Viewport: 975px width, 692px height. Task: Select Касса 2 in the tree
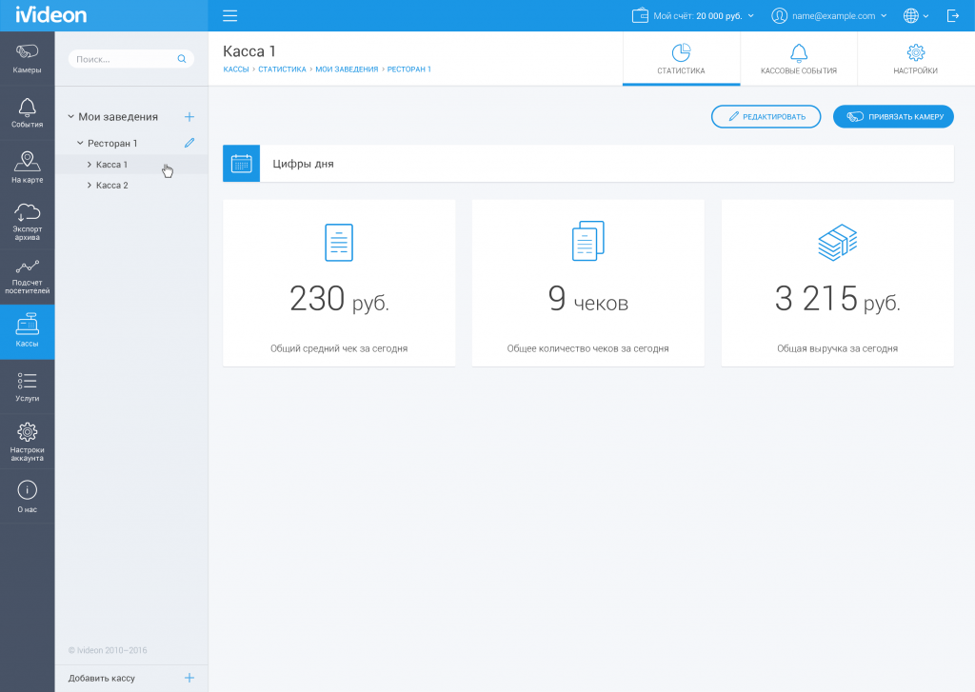[x=112, y=186]
